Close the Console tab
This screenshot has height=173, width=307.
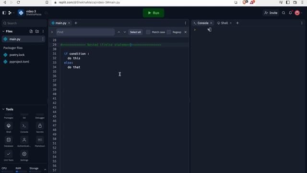[211, 23]
